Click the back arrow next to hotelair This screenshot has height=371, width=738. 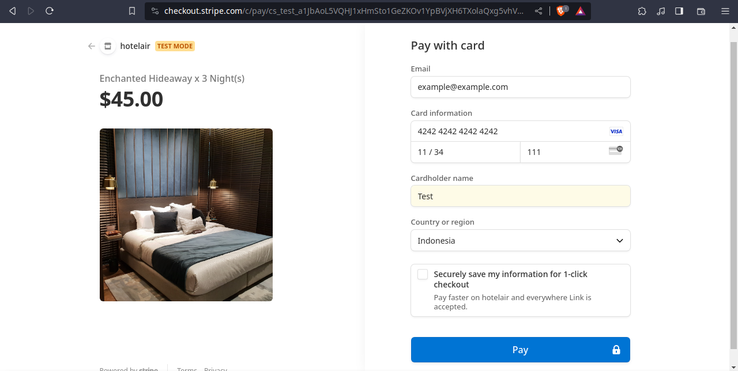[91, 46]
